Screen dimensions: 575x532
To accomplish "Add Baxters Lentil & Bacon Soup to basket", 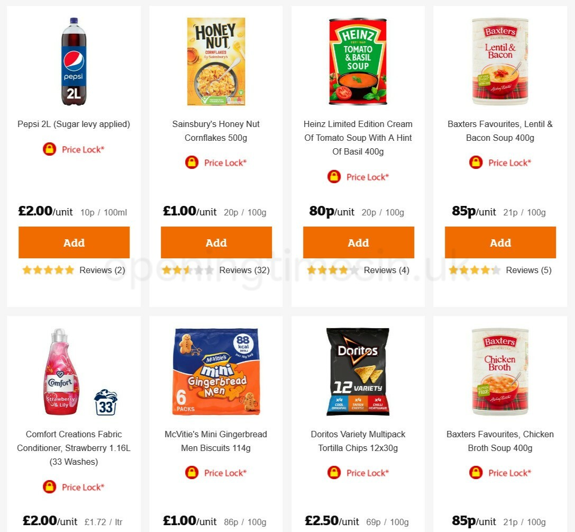I will [500, 242].
